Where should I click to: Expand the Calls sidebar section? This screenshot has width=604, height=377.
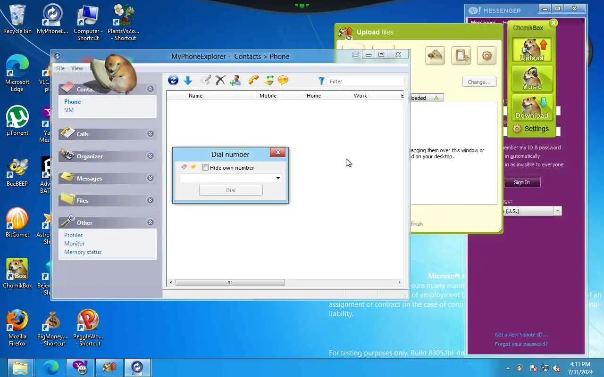click(151, 134)
